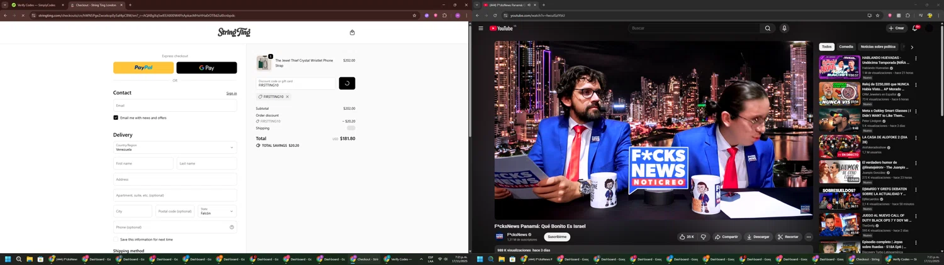Switch to the Verify Codes SimplyCodes tab
This screenshot has height=265, width=944.
coord(35,5)
